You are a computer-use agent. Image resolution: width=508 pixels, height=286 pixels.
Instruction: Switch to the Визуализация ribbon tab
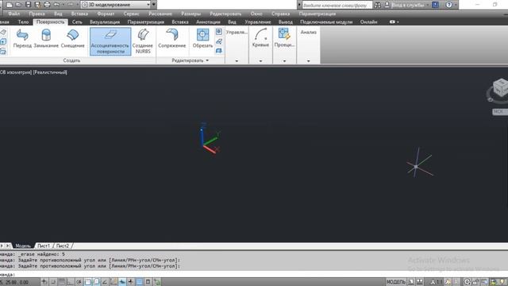105,21
